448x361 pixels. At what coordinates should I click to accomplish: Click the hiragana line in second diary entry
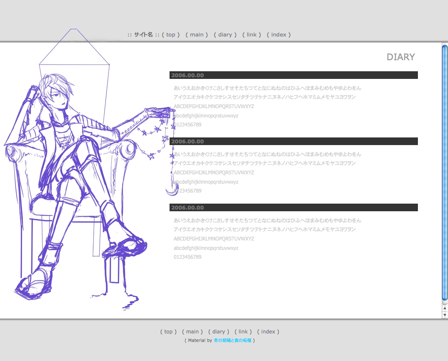click(267, 154)
